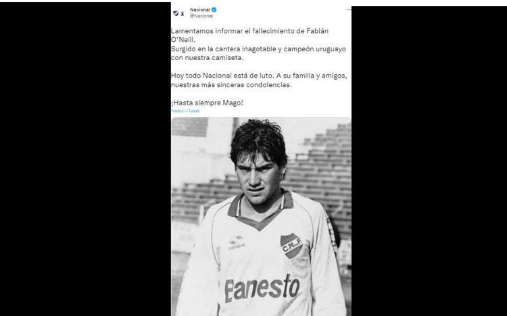Image resolution: width=507 pixels, height=316 pixels.
Task: Click the 'nuestras más sinceras condolencias' line
Action: click(231, 85)
